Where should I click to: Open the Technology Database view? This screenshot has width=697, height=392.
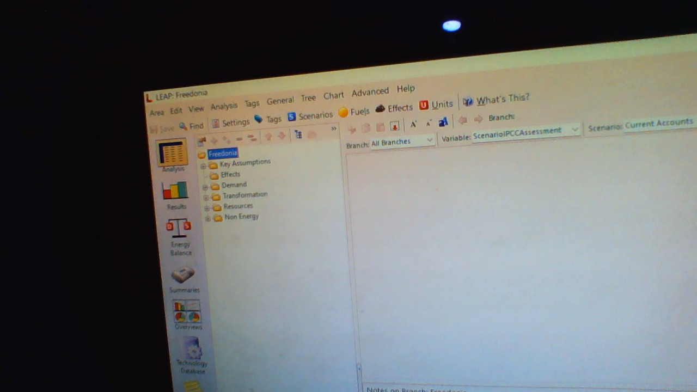pos(192,355)
